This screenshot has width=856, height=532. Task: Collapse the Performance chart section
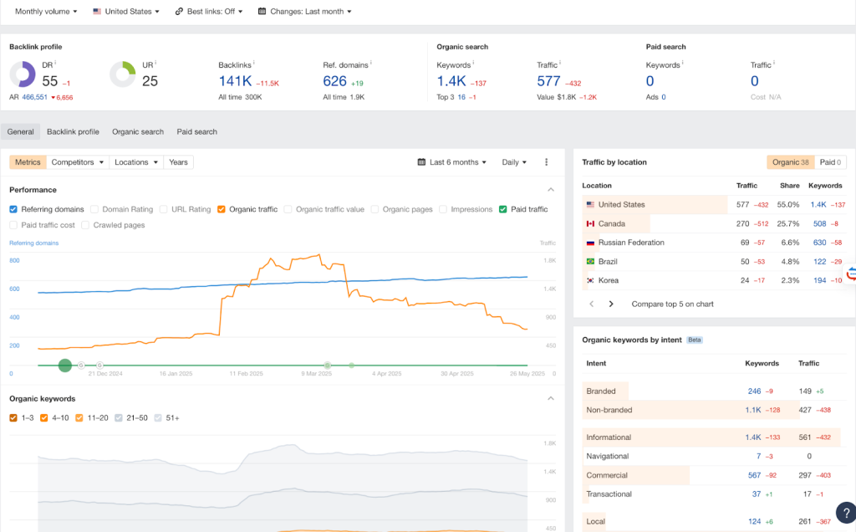(x=550, y=190)
